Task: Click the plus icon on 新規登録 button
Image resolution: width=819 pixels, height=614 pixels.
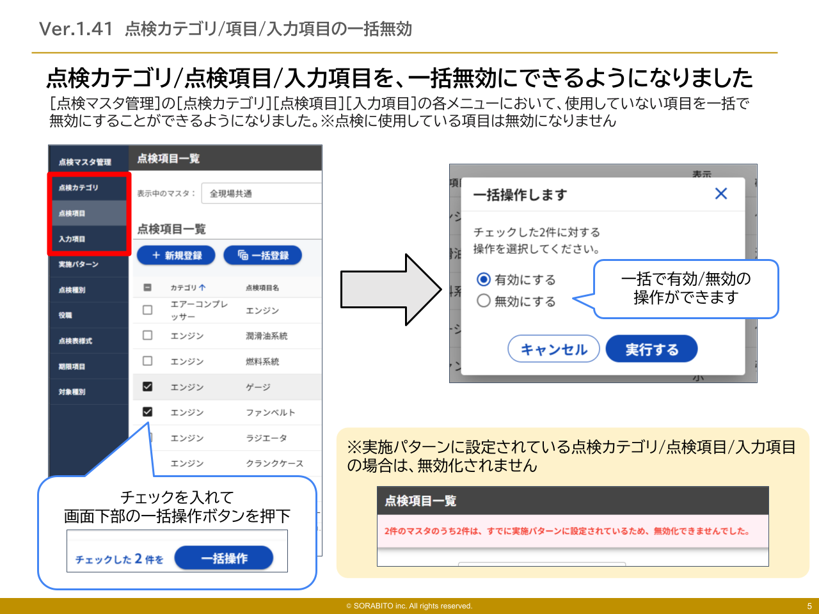Action: pos(155,255)
